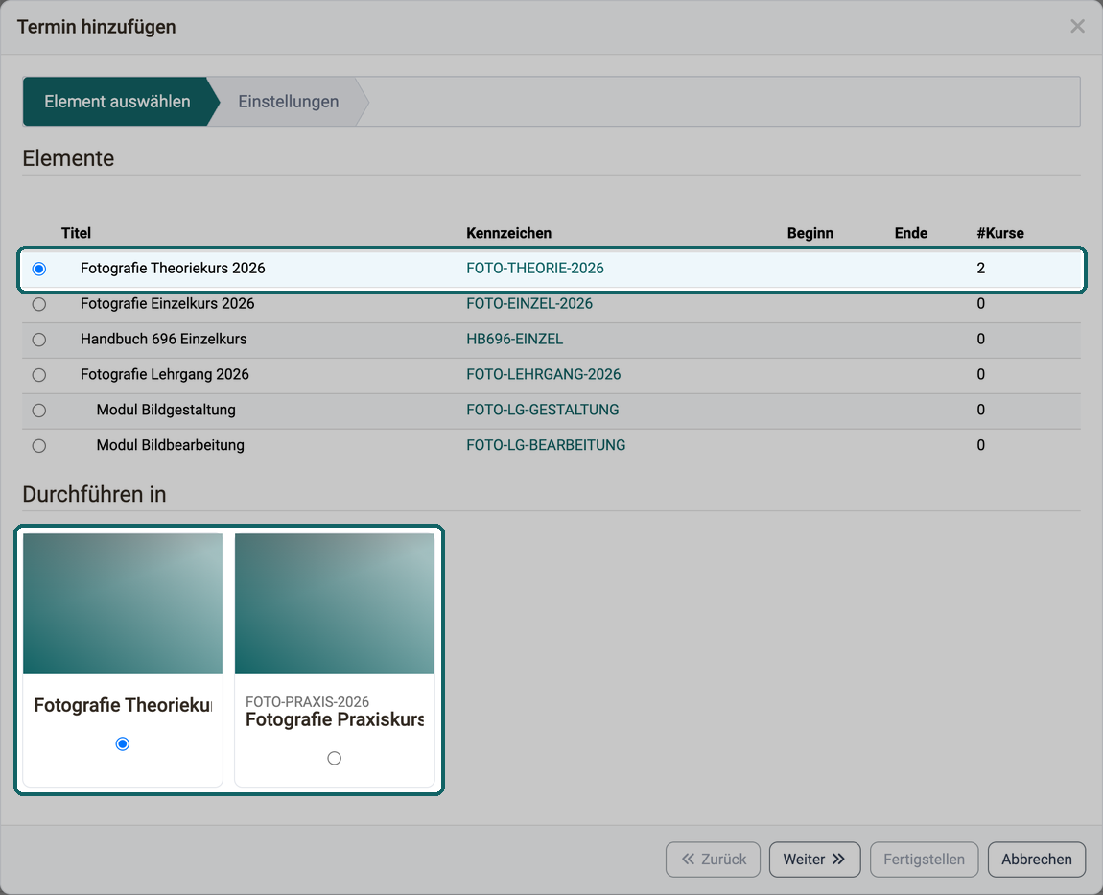Screen dimensions: 1103x895
Task: Click the Modul Bildbearbeitung title text
Action: tap(170, 445)
